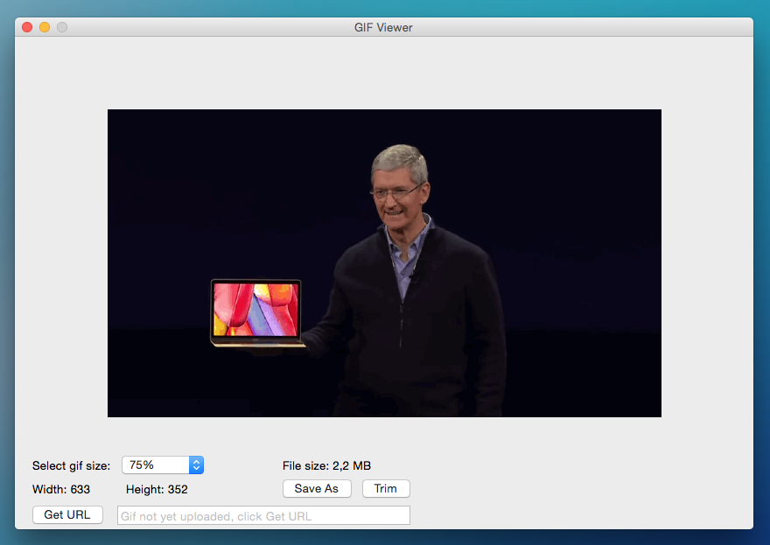Click the Trim button

tap(386, 488)
